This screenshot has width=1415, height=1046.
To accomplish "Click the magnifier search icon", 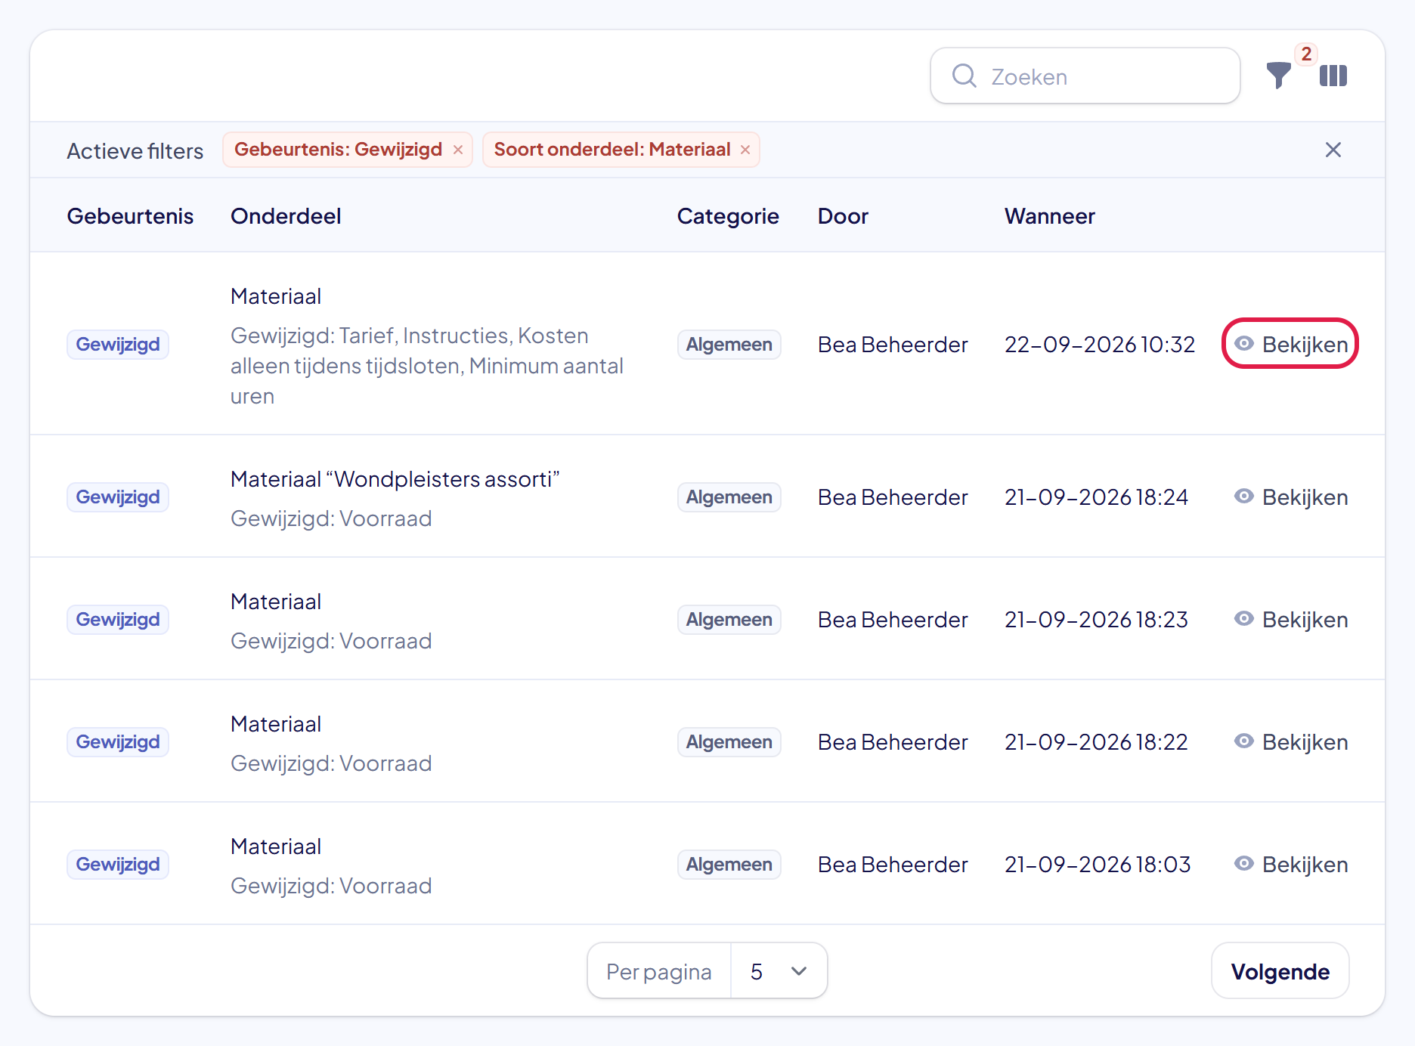I will tap(964, 76).
